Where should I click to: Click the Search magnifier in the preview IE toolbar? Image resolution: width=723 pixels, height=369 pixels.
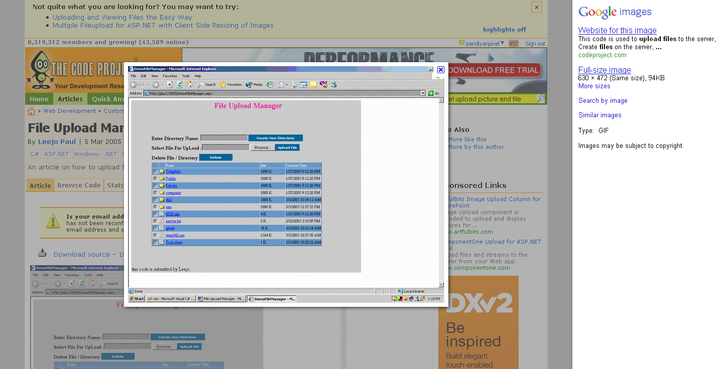pyautogui.click(x=200, y=85)
